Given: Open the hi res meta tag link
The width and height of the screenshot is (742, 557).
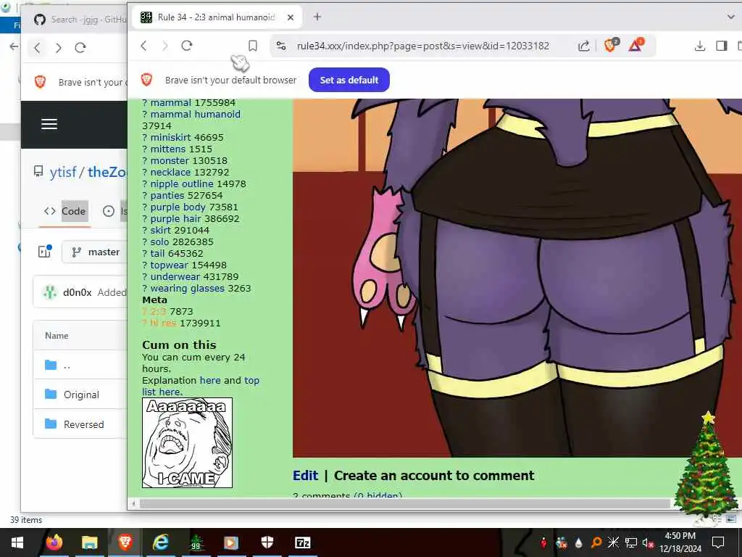Looking at the screenshot, I should pos(163,323).
